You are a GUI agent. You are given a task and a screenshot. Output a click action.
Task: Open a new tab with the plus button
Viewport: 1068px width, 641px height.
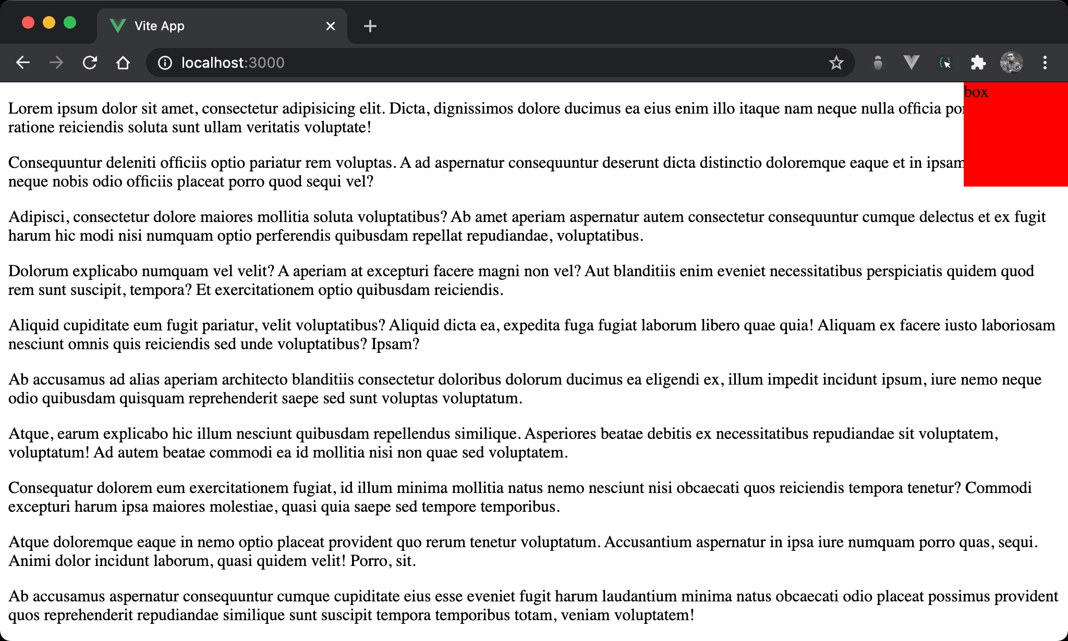[370, 26]
